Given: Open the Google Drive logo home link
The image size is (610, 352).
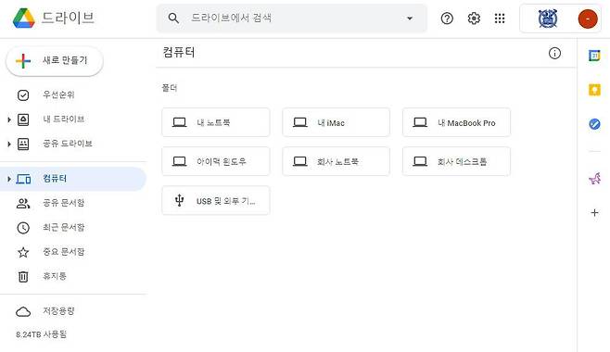Looking at the screenshot, I should (x=53, y=18).
